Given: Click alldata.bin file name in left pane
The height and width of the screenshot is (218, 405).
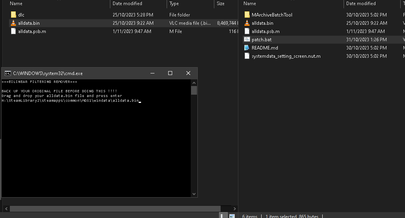Looking at the screenshot, I should (x=29, y=23).
